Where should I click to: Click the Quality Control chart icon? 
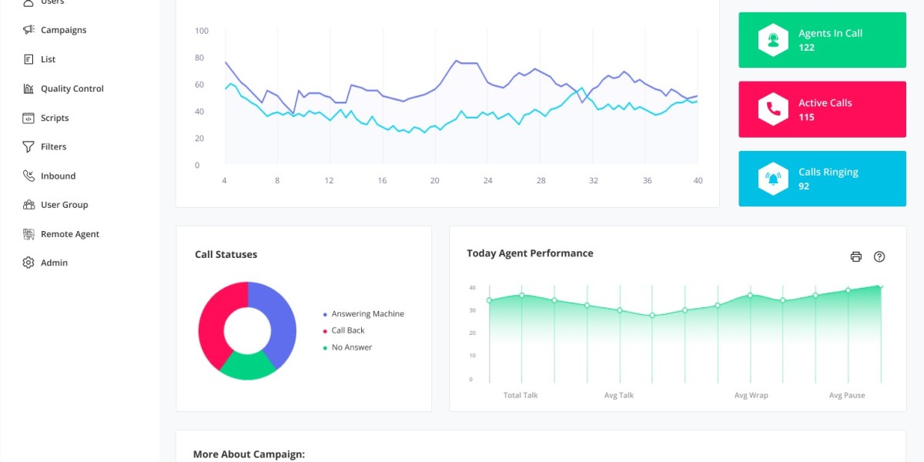28,89
